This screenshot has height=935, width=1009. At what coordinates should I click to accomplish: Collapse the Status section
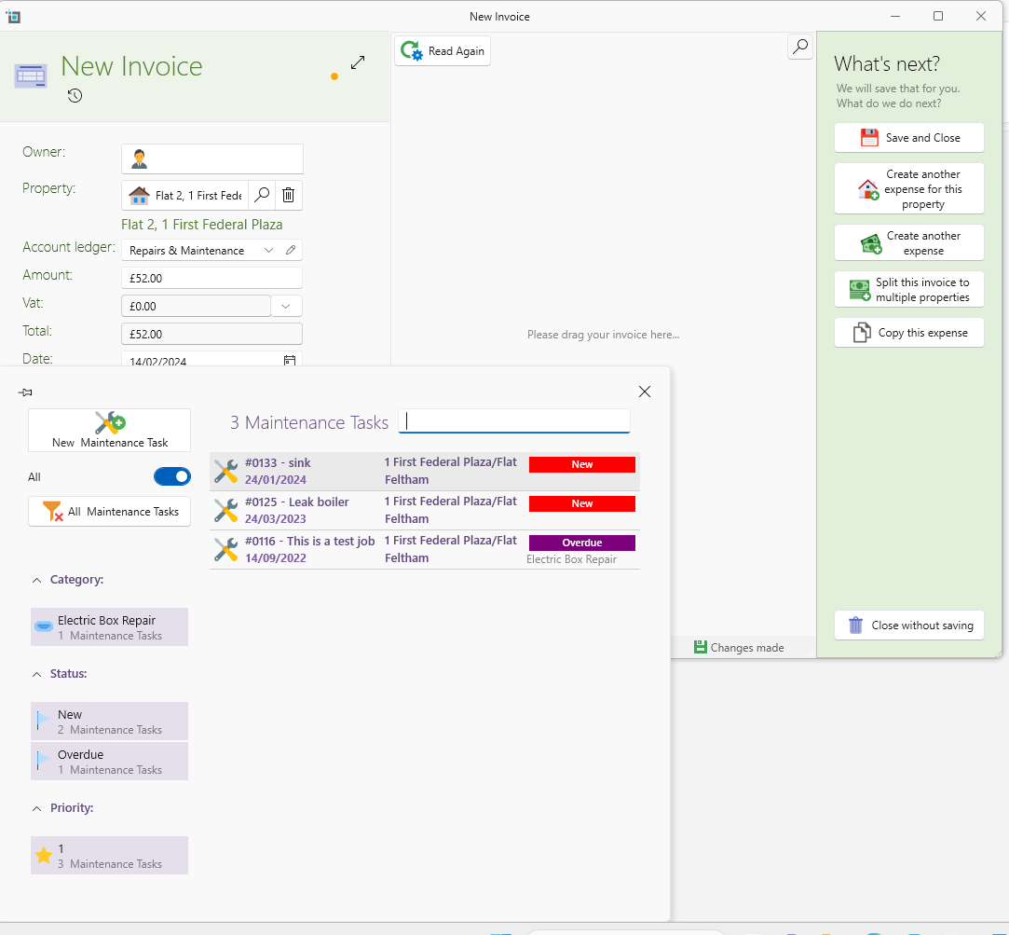pos(36,674)
